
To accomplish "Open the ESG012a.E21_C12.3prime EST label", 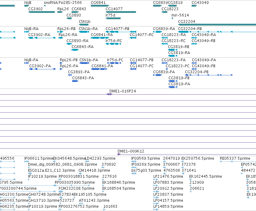I will (51, 170).
